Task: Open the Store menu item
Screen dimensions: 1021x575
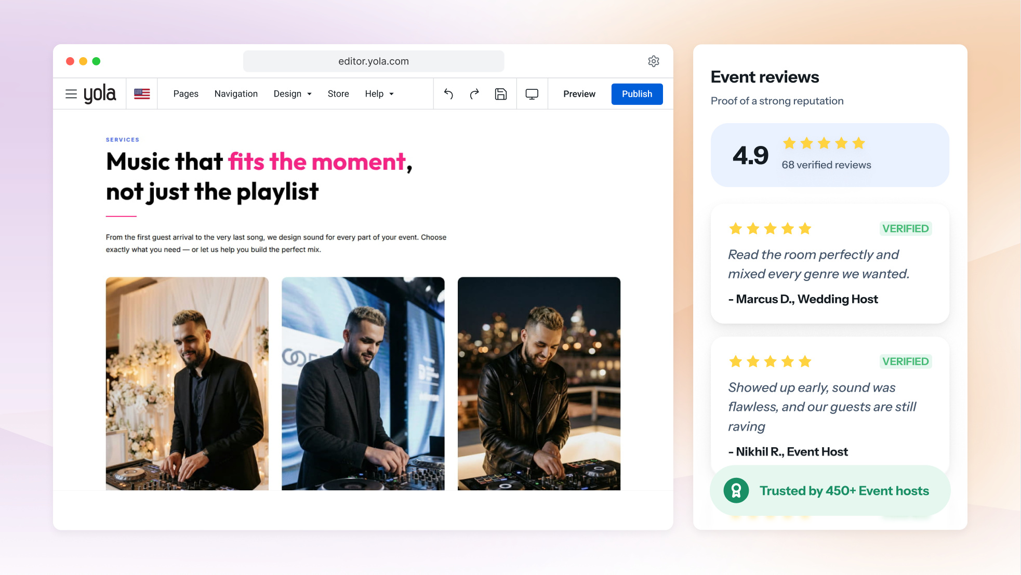Action: pos(338,94)
